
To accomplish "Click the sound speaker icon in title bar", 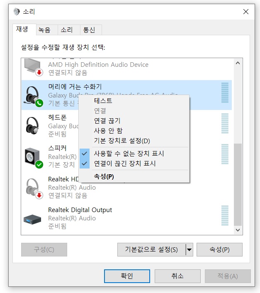I will pos(17,12).
